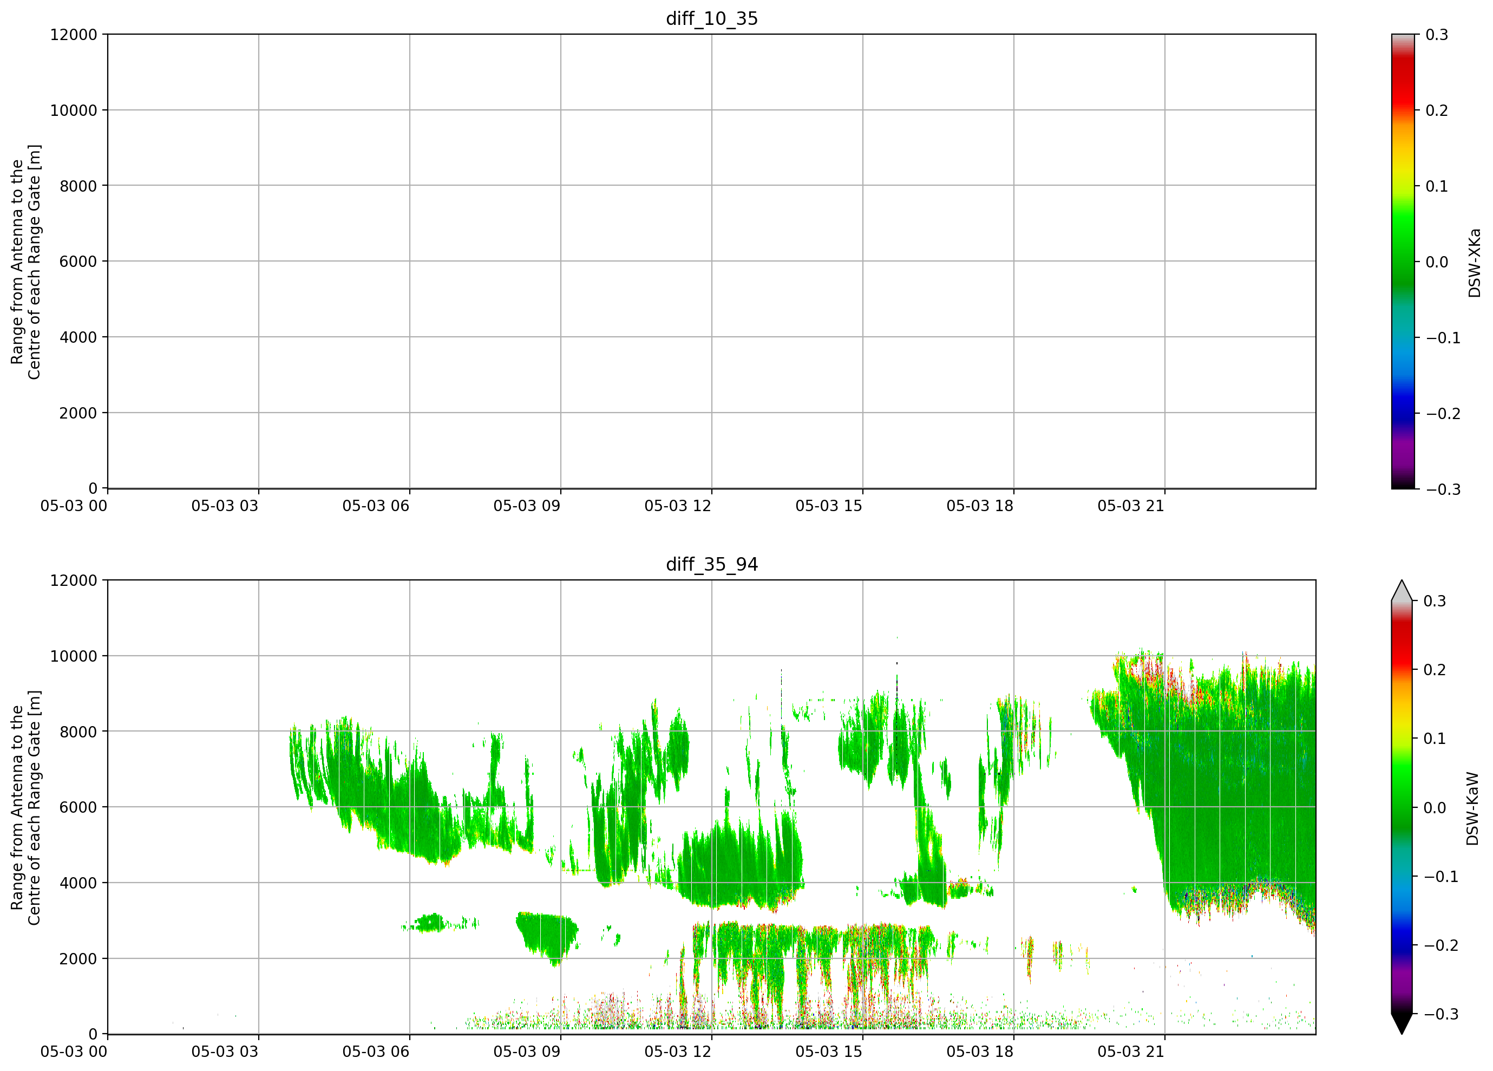Viewport: 1493px width, 1071px height.
Task: Click the −0.2 tick on DSW-KaW colorbar
Action: click(1442, 945)
